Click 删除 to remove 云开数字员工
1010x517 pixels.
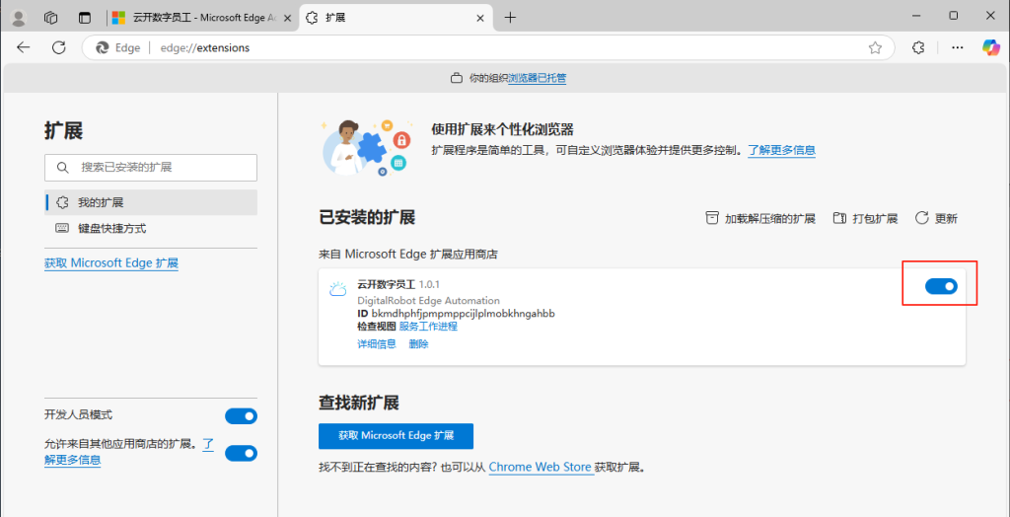tap(418, 344)
